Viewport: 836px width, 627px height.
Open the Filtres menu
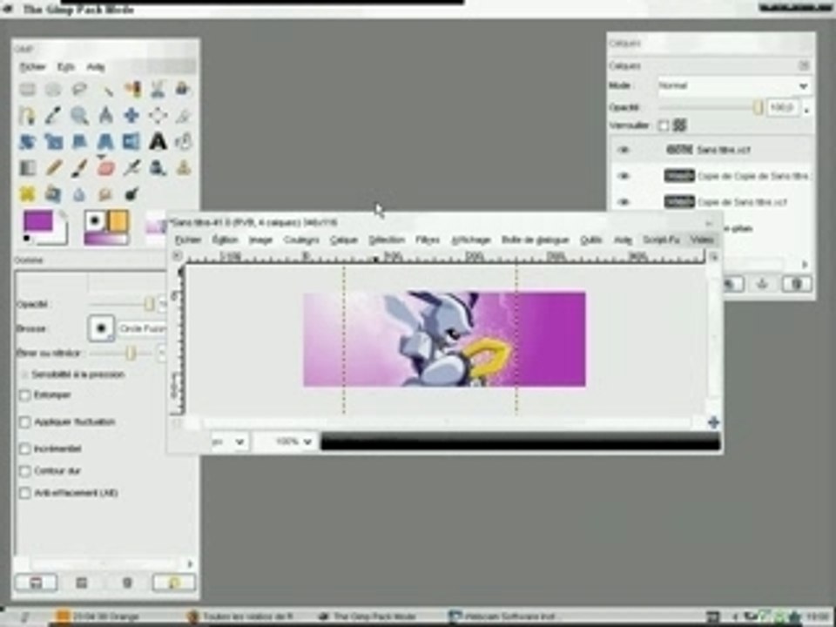428,240
